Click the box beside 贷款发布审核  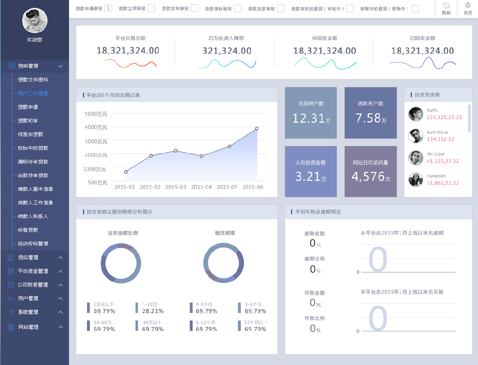(x=194, y=8)
